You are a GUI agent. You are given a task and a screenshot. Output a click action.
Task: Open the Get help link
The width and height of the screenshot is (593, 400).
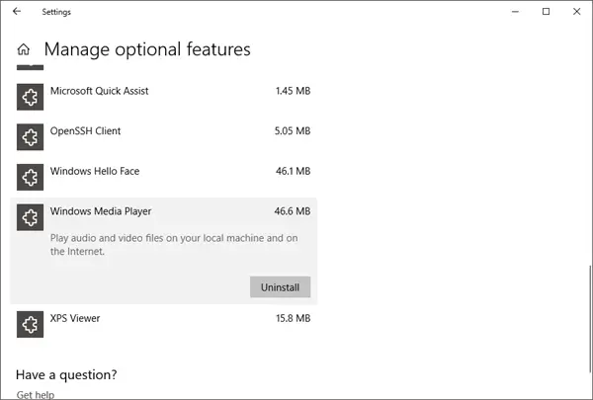tap(35, 394)
